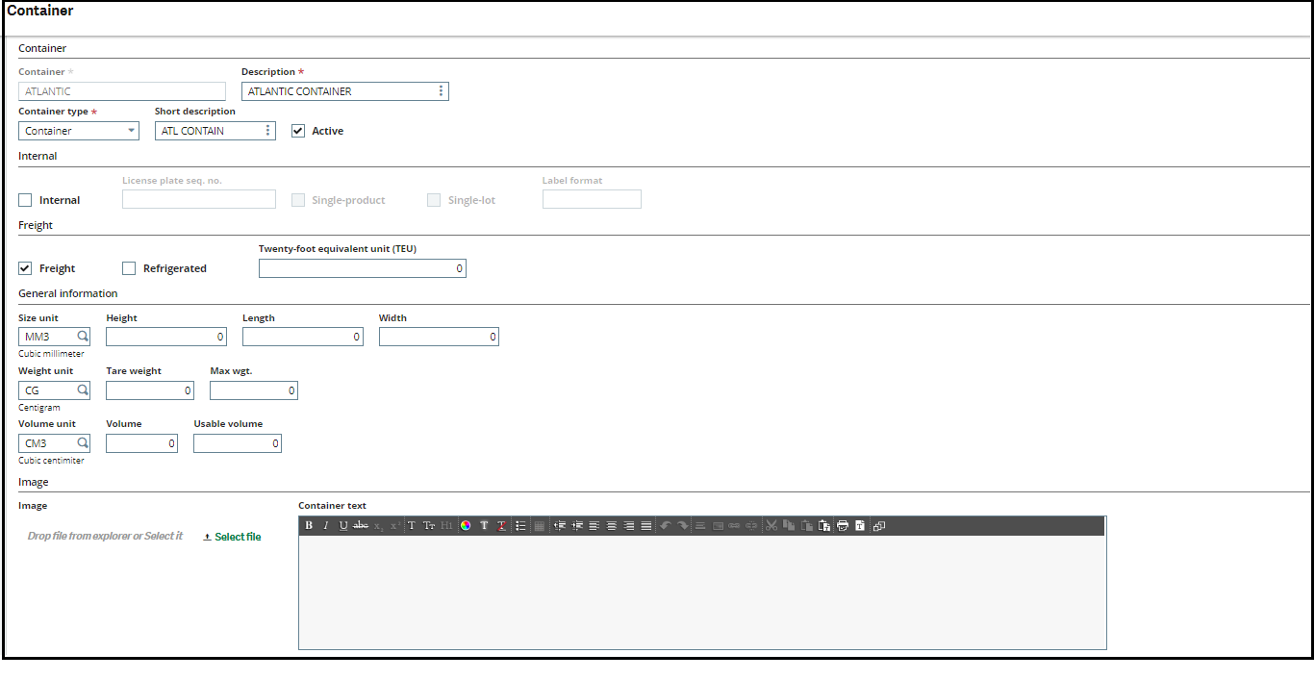Viewport: 1315px width, 679px height.
Task: Click the center-align icon in the toolbar
Action: point(611,526)
